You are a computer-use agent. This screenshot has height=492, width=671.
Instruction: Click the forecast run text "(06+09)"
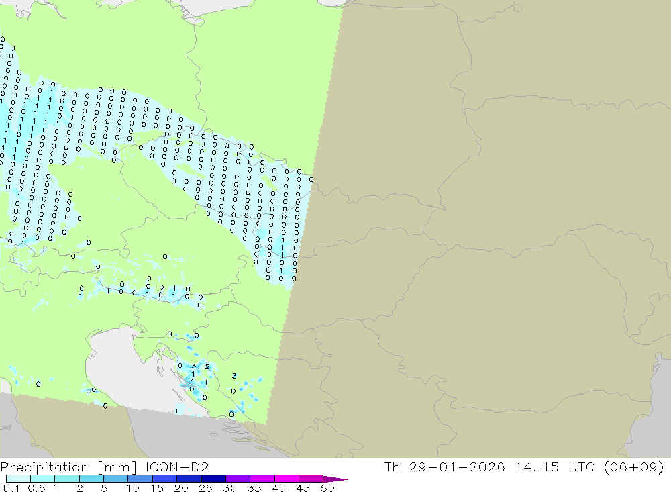pos(634,466)
